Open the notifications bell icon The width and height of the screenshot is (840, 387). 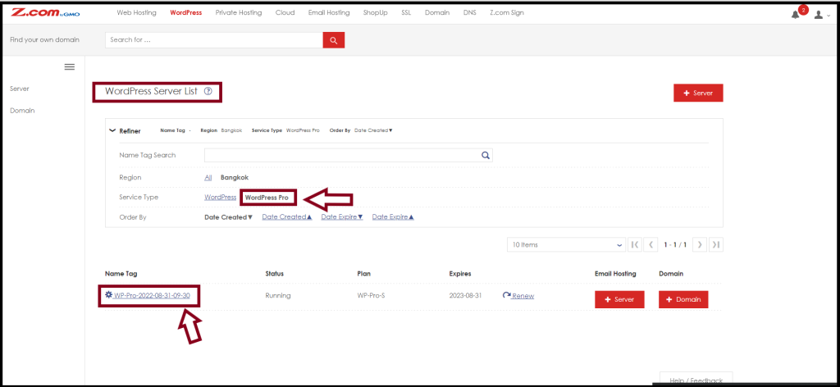(795, 15)
